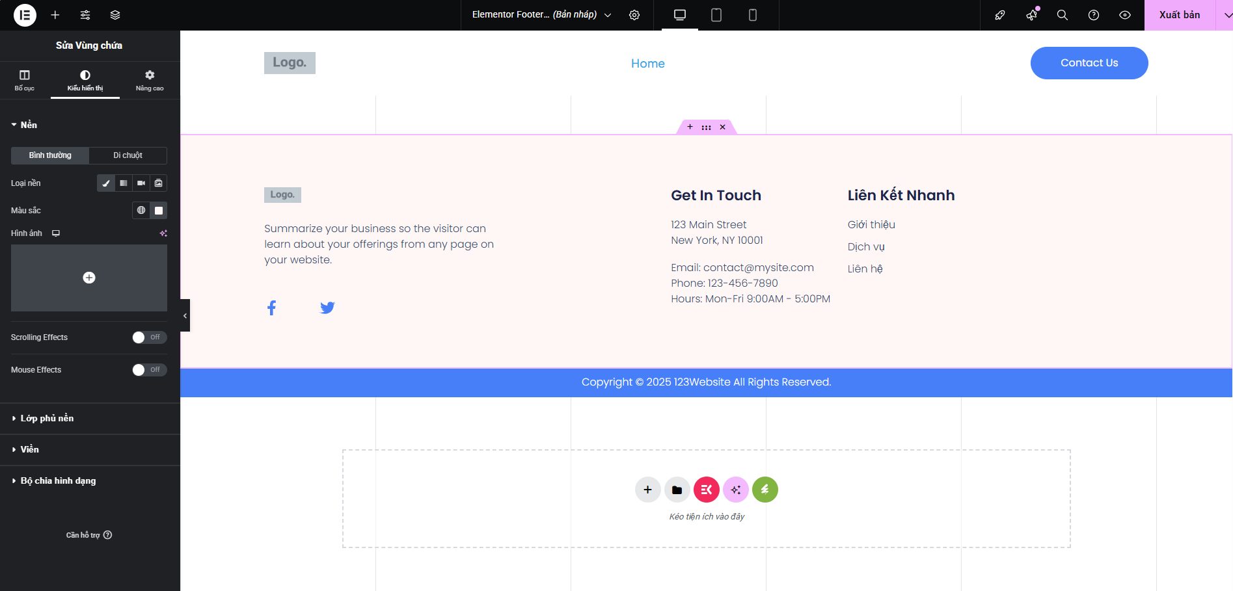Open the Màu sắc color swatch picker
The width and height of the screenshot is (1233, 591).
[159, 211]
